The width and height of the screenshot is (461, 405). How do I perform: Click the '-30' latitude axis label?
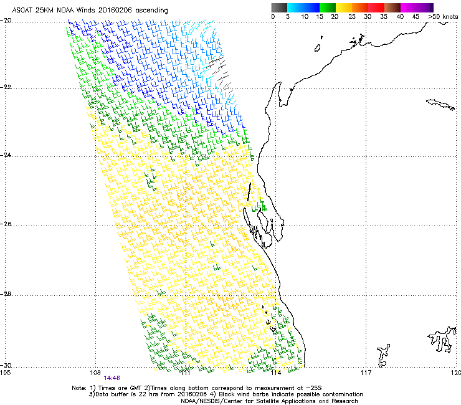(6, 365)
